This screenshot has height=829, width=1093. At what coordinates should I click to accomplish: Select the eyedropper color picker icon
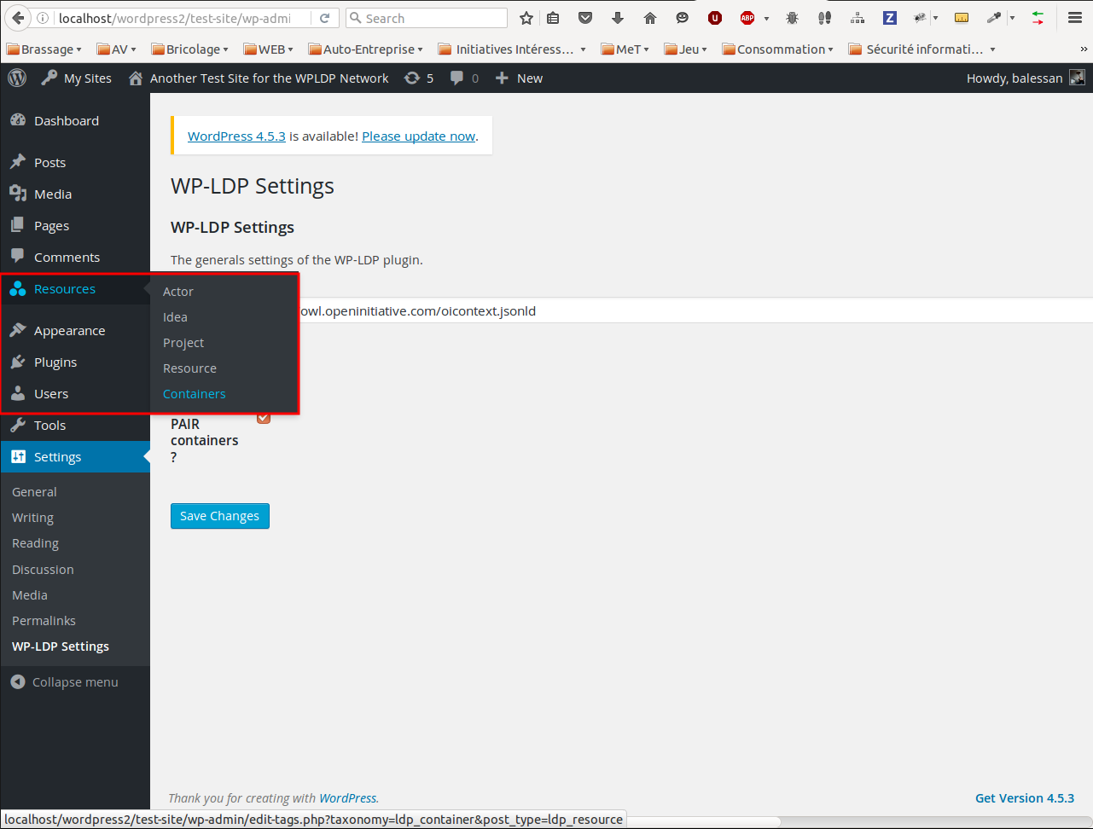click(x=994, y=18)
